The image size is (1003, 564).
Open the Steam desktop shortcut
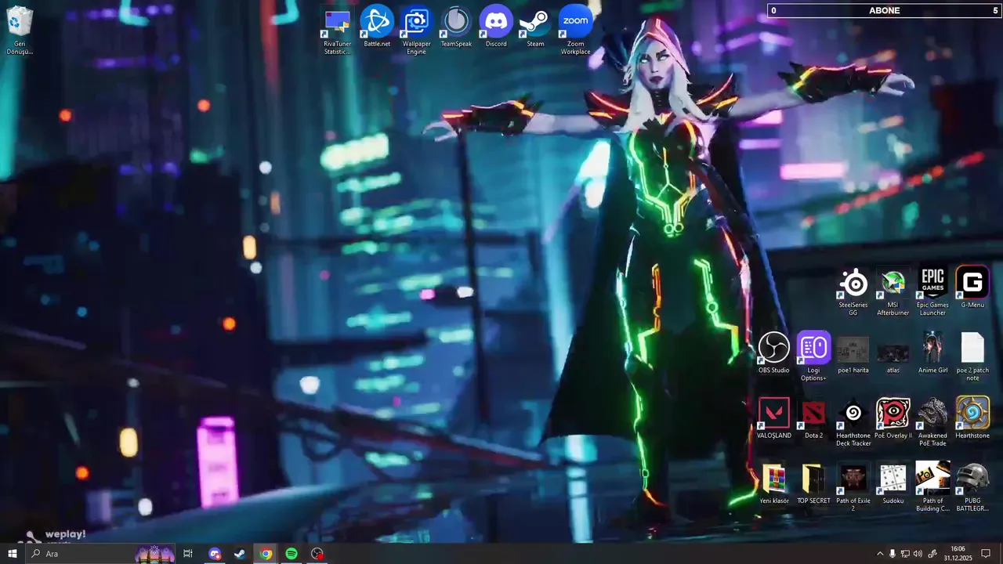(x=535, y=27)
